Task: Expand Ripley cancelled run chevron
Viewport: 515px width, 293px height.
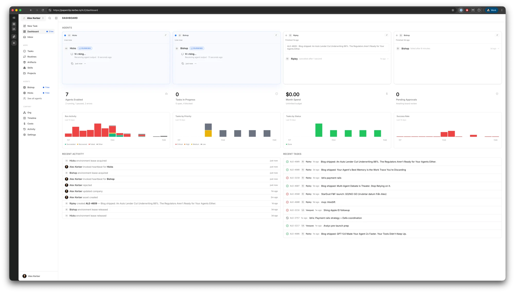Action: 388,59
